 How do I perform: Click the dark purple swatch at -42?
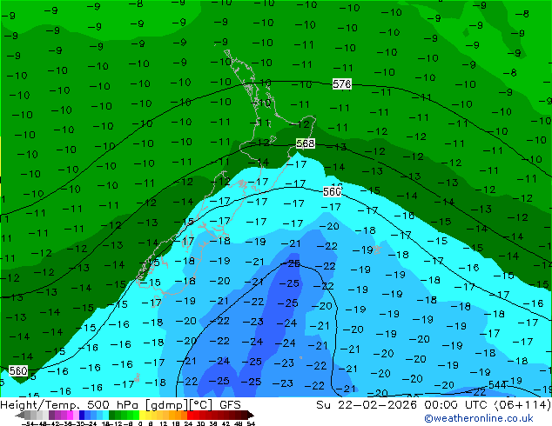51,416
